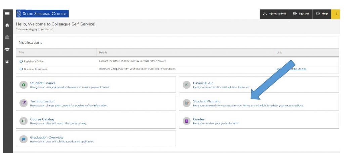
Task: Open the hamburger menu in sidebar
Action: (7, 14)
